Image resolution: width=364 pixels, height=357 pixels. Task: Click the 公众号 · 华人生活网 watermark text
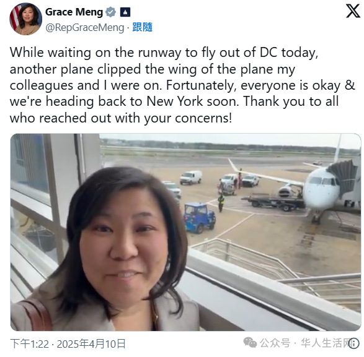click(305, 343)
